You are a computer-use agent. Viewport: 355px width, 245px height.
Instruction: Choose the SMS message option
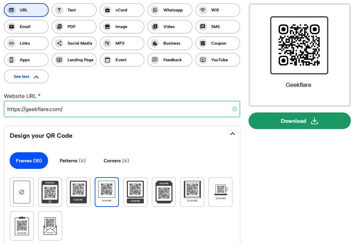(218, 27)
